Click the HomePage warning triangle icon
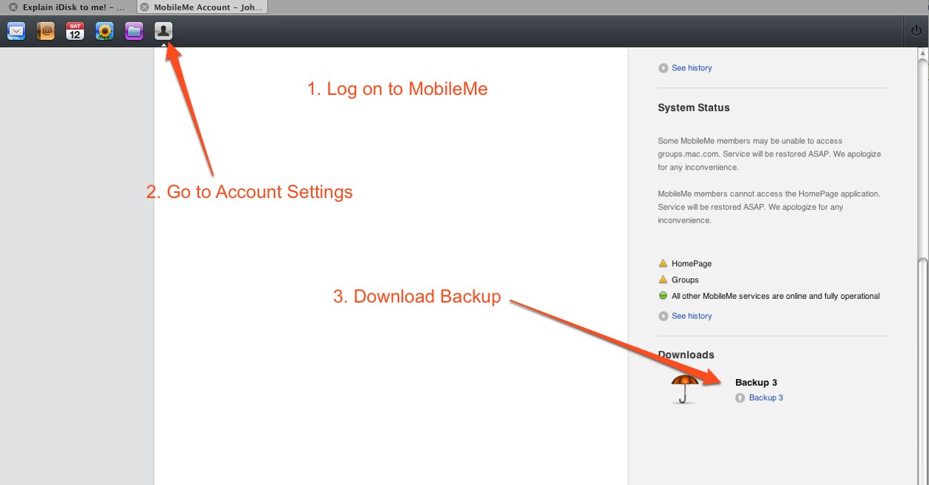This screenshot has width=929, height=485. tap(663, 263)
